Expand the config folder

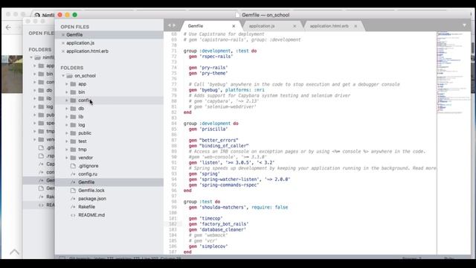[67, 100]
